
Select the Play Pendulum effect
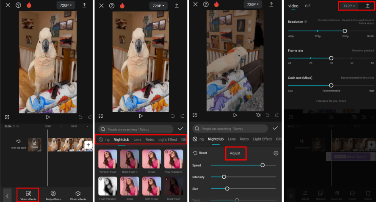(x=174, y=161)
